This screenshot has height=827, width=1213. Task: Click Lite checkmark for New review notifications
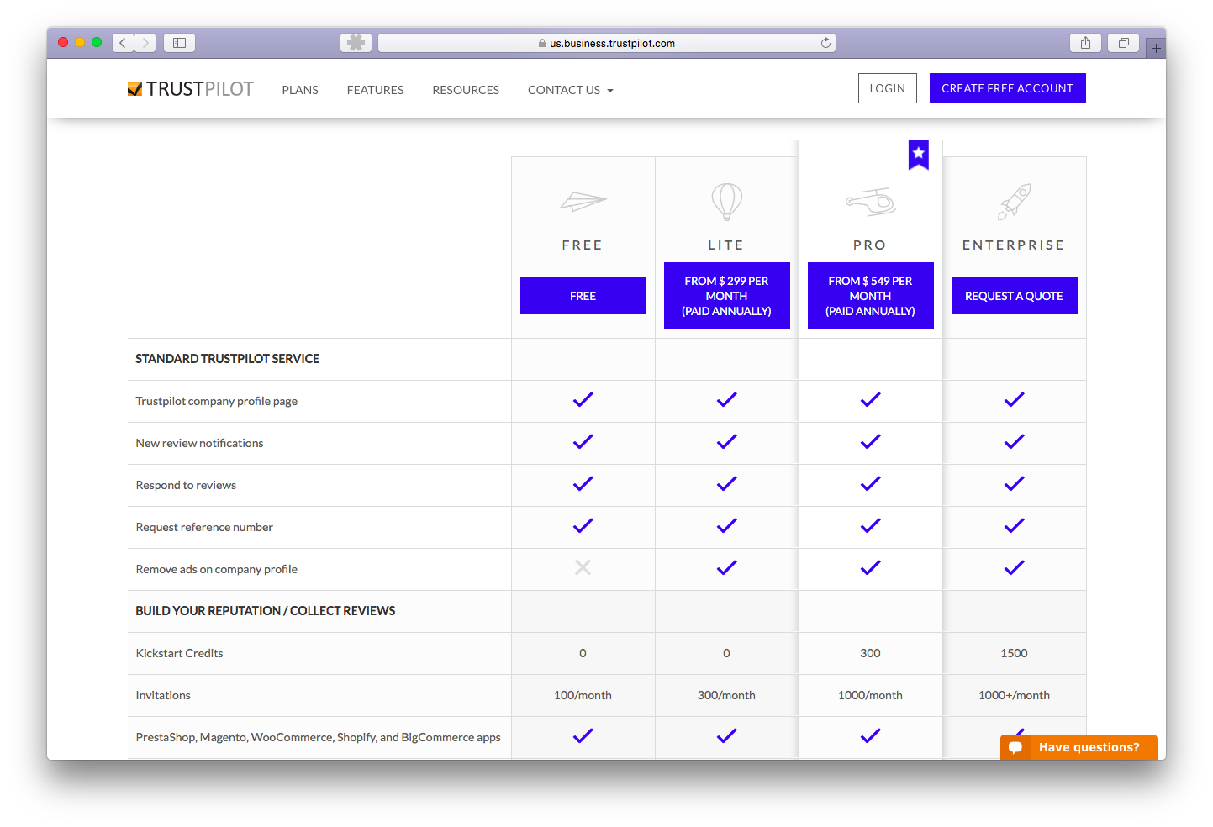pos(726,442)
